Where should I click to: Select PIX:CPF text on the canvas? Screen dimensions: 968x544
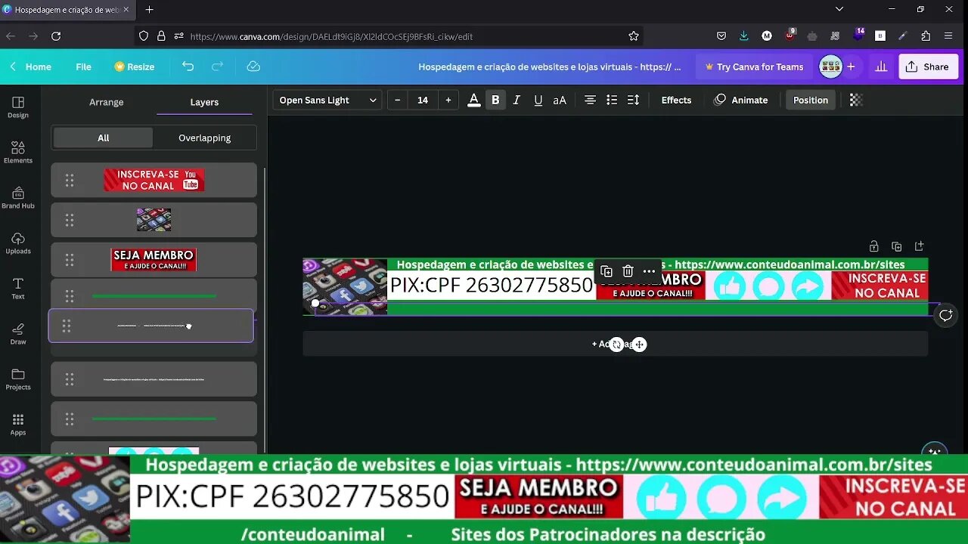point(492,285)
